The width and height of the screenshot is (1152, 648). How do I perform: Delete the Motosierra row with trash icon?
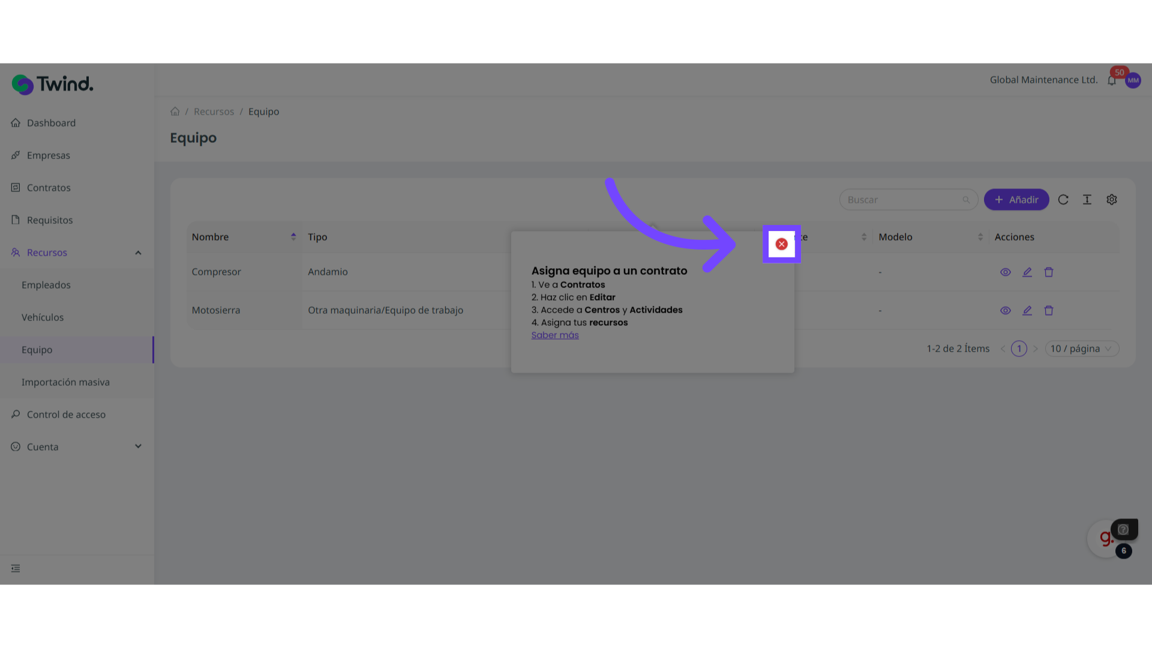click(1049, 311)
